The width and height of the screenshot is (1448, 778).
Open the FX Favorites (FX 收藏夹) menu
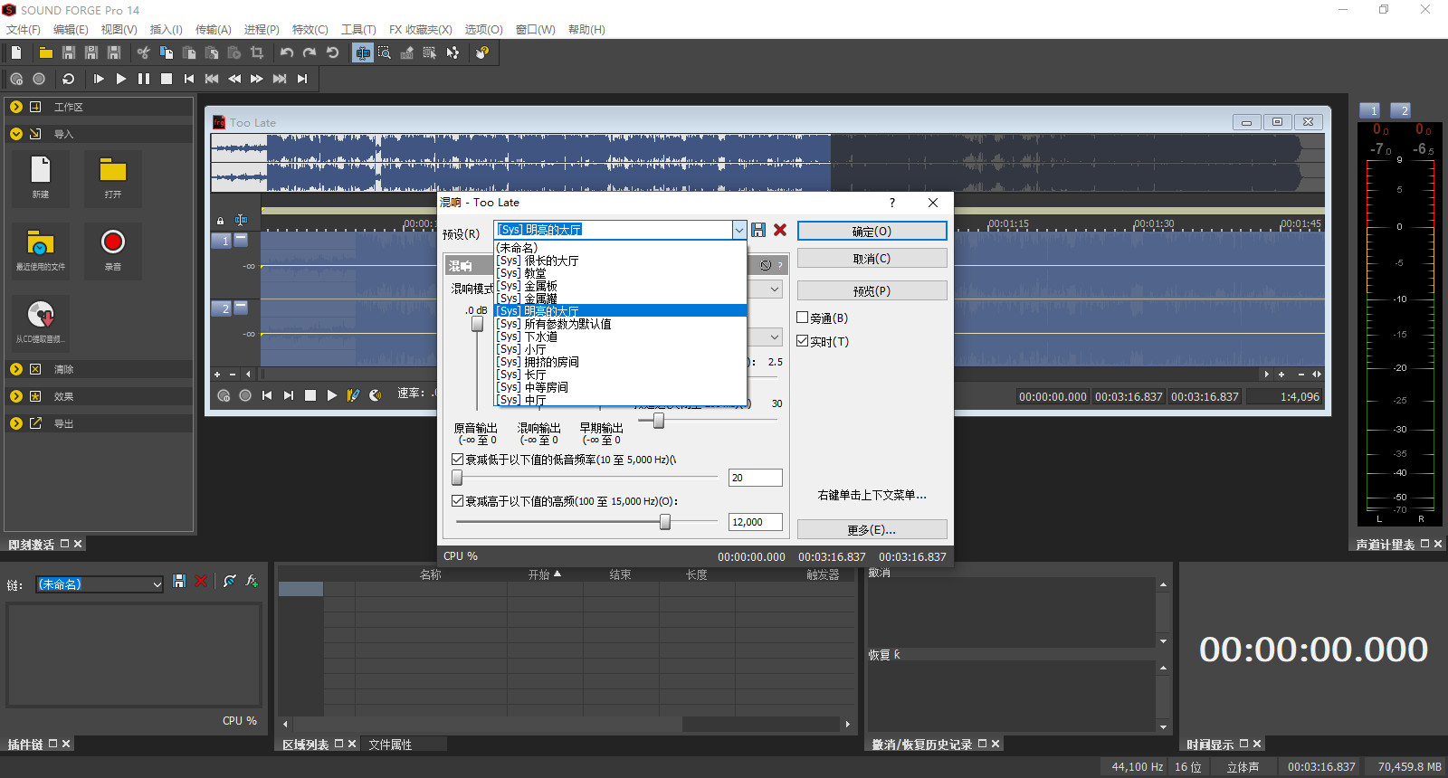pyautogui.click(x=420, y=29)
